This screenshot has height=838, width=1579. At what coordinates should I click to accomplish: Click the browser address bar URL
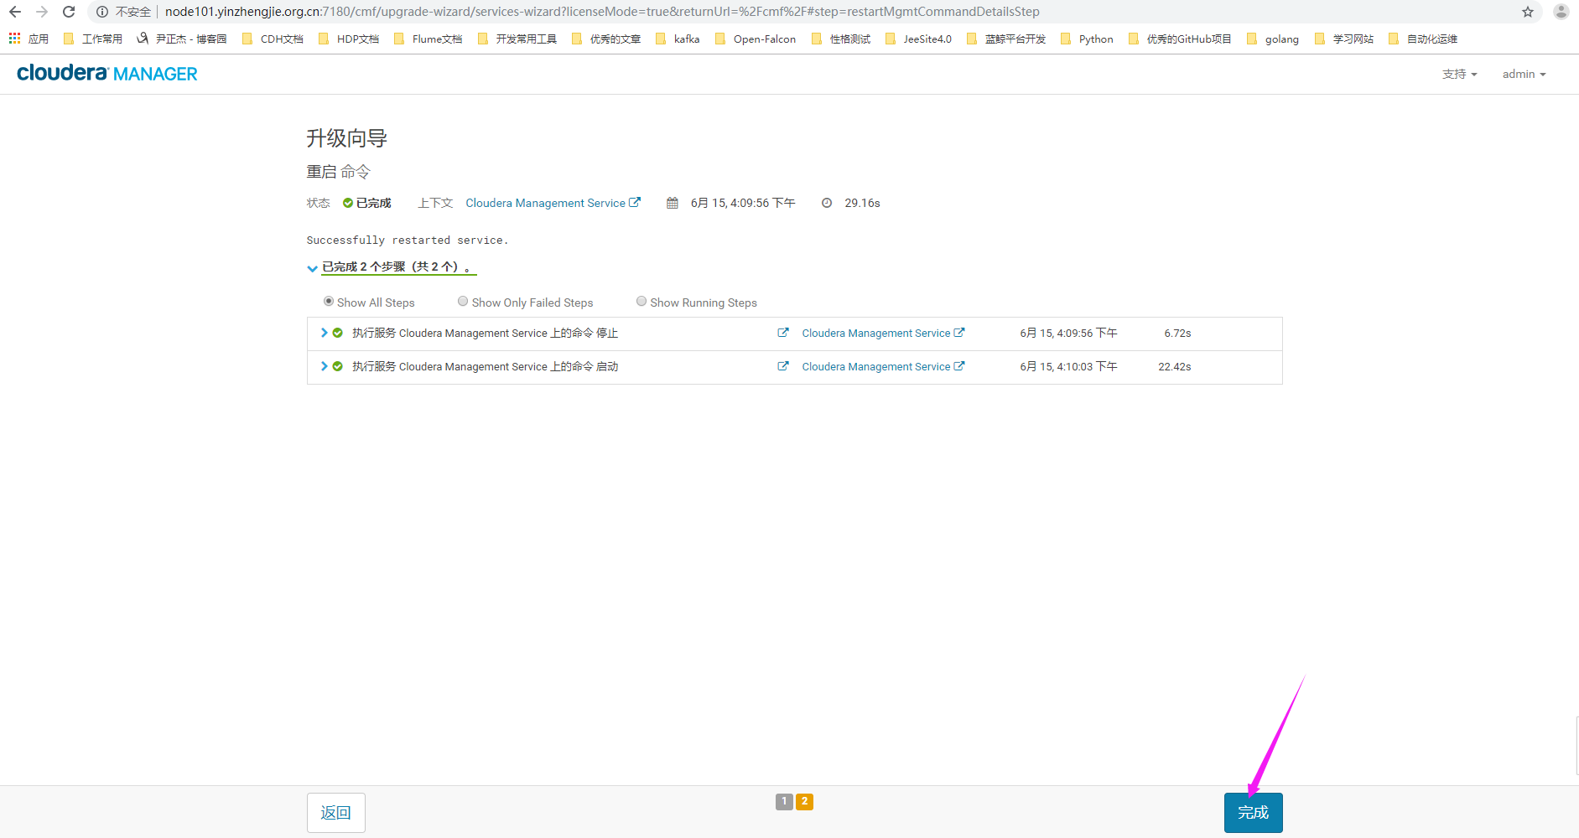point(602,12)
